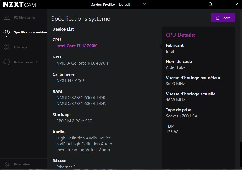Select NVIDIA GeForce RTX 4070 Ti

[x=83, y=63]
